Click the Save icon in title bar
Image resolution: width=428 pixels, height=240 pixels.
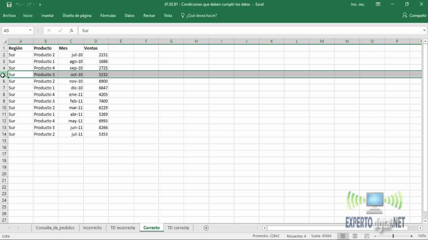point(9,5)
